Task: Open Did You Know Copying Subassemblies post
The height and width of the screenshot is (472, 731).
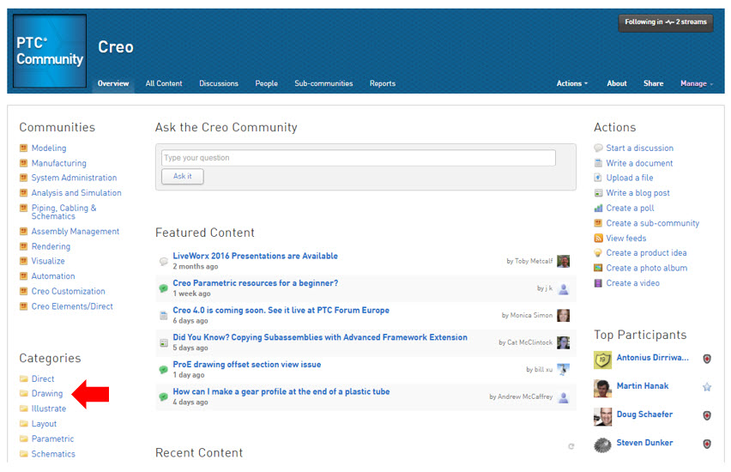Action: (320, 337)
